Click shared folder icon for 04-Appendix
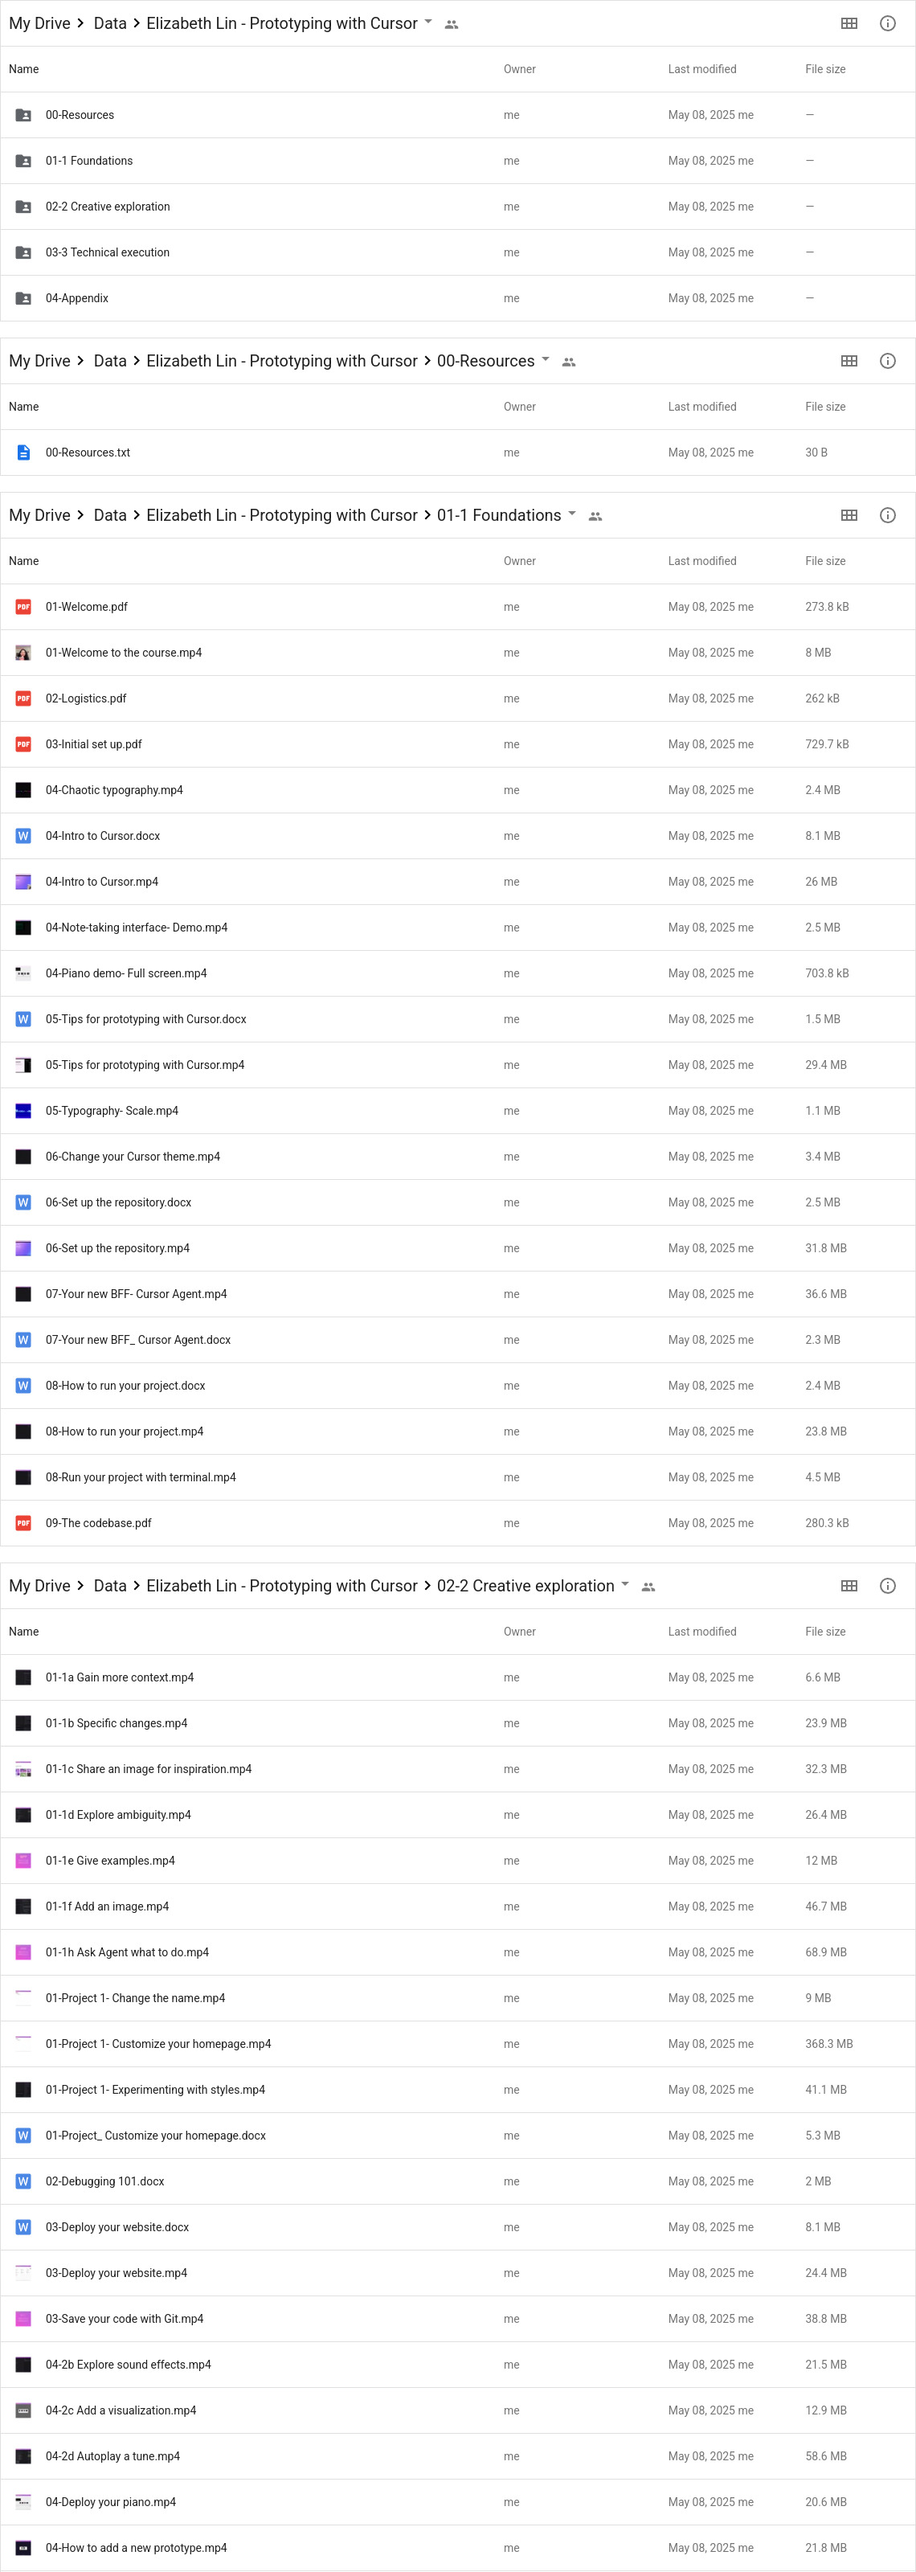The image size is (916, 2572). click(x=23, y=298)
